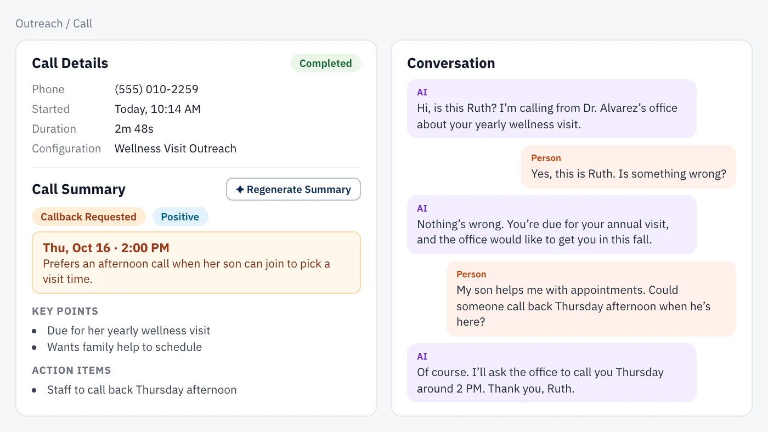This screenshot has height=432, width=768.
Task: Click the Call Details heading
Action: (x=70, y=63)
